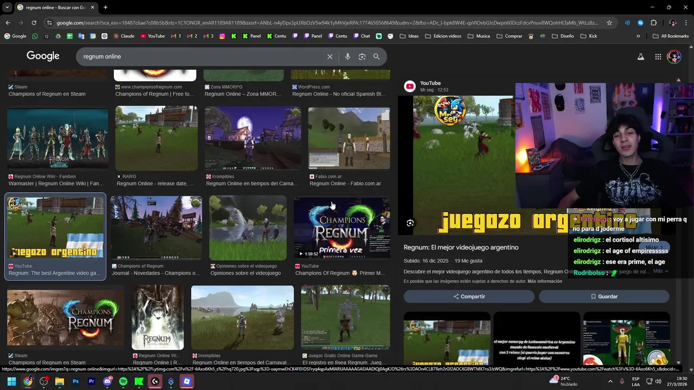
Task: Click the Compartir button
Action: [469, 296]
